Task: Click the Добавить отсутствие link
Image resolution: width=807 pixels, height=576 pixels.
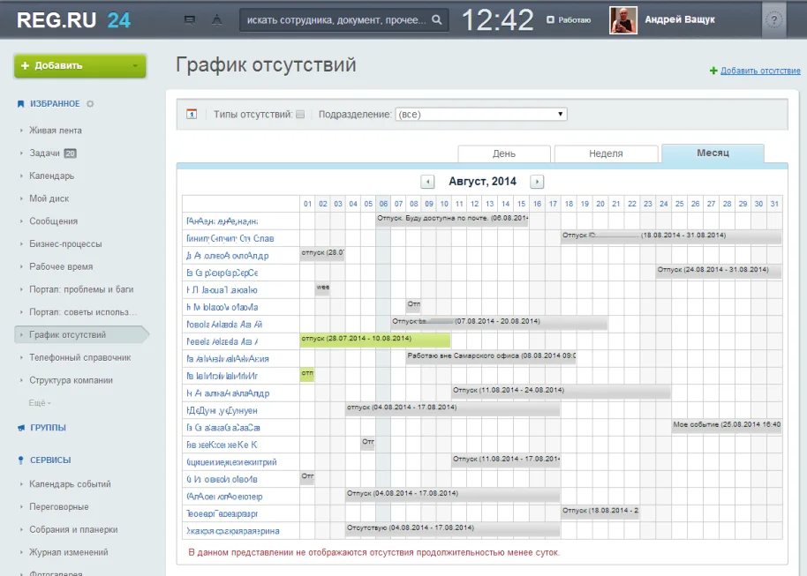Action: coord(760,71)
